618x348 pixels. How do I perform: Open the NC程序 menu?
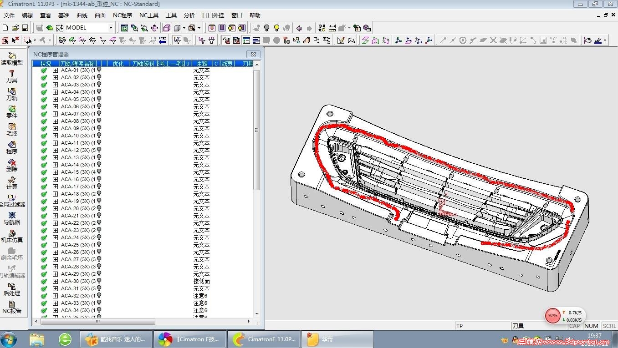[x=123, y=15]
